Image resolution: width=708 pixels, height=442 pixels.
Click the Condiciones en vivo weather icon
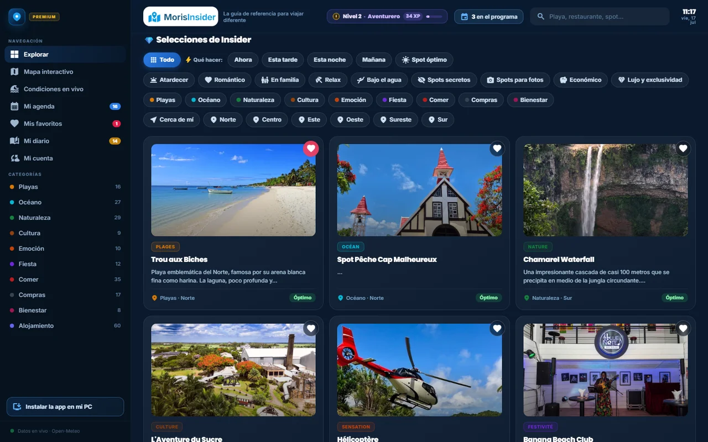click(x=14, y=89)
